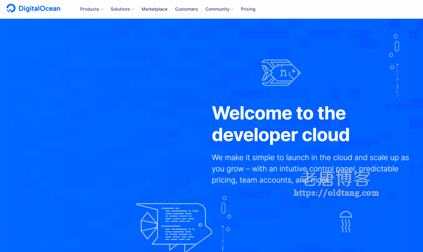Click the fish's triangular tail fin drawing
This screenshot has height=252, width=423.
(149, 225)
